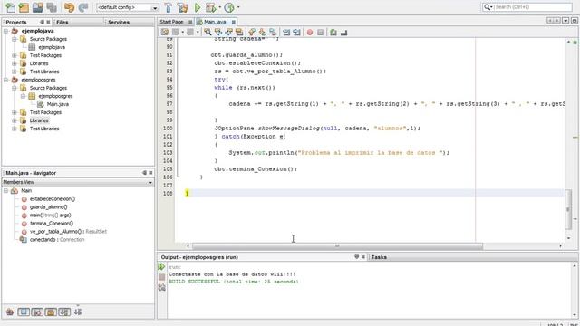Click Re-run with different parameters icon in Output

tap(161, 287)
